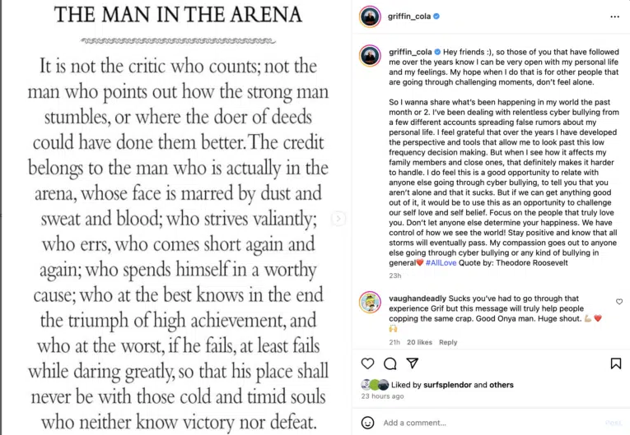This screenshot has width=630, height=435.
Task: Save post with bookmark icon
Action: point(615,363)
